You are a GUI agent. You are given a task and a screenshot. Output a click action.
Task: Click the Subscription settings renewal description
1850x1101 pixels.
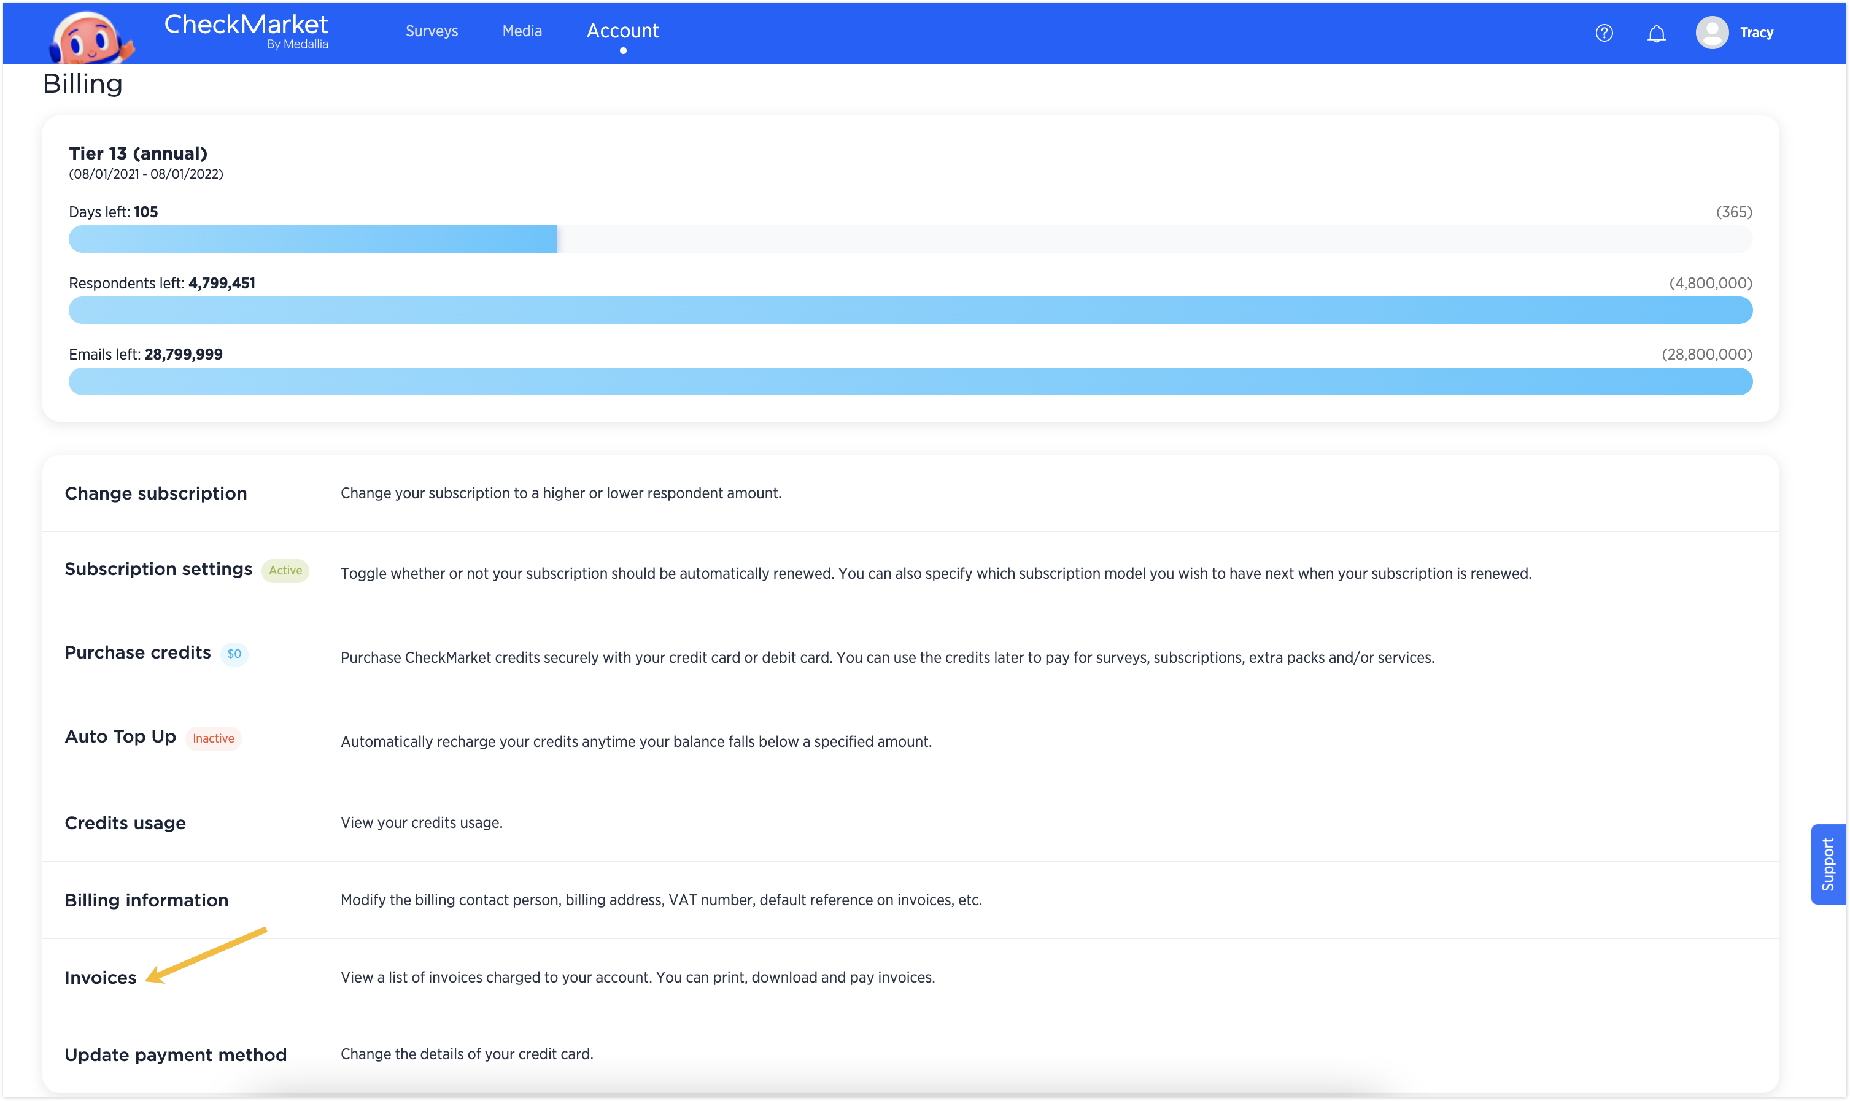(935, 573)
